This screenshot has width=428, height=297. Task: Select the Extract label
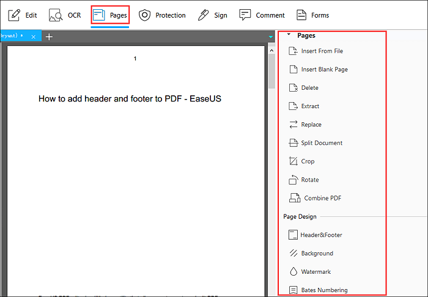coord(310,106)
